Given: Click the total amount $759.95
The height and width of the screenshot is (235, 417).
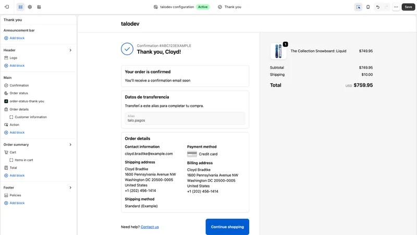Looking at the screenshot, I should (363, 85).
